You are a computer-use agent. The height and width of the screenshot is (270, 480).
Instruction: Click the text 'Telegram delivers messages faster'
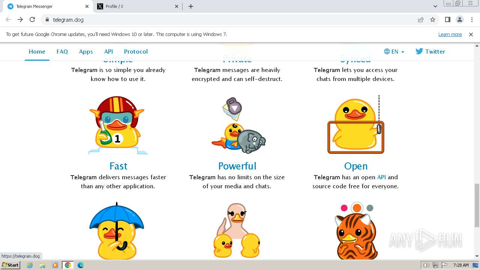(x=118, y=177)
